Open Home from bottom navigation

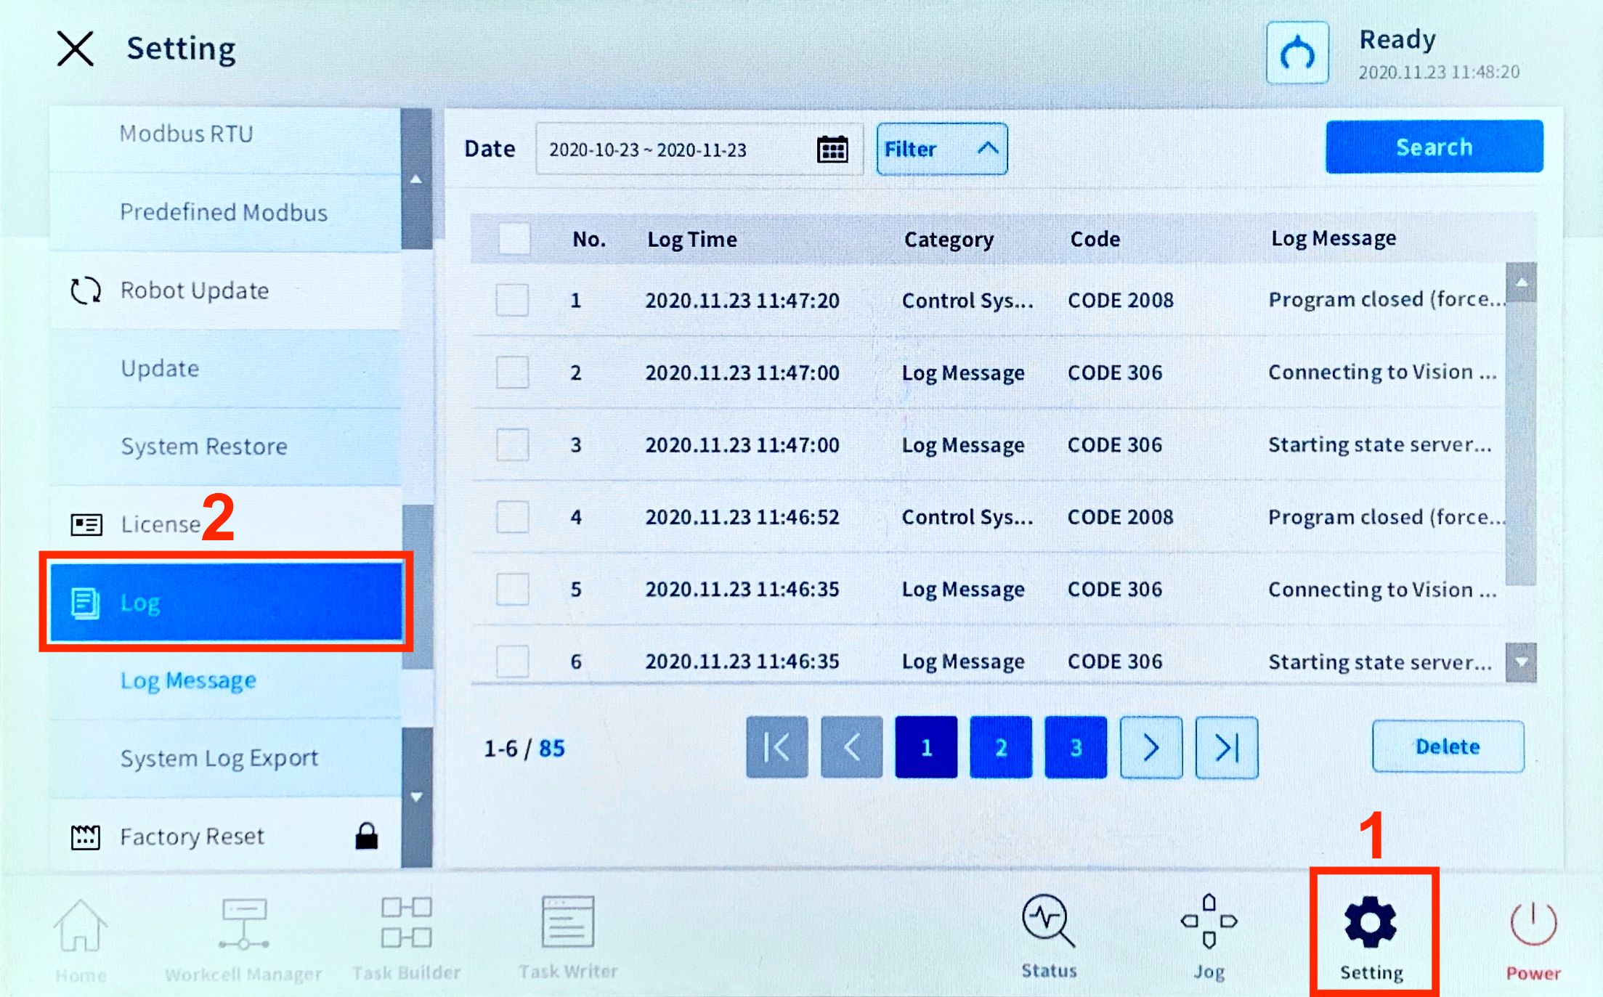(x=81, y=940)
